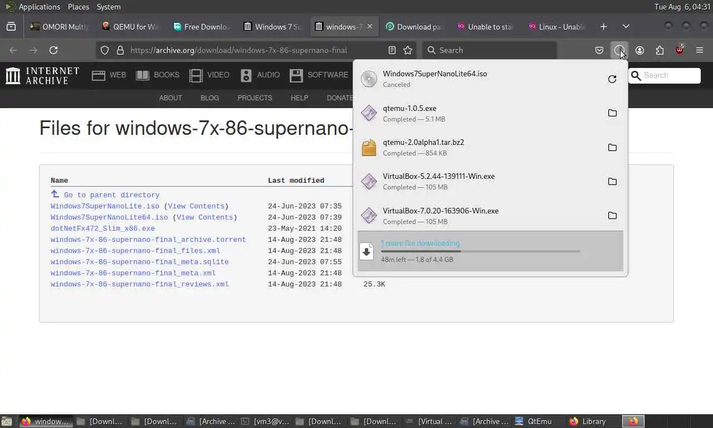
Task: Open the WEB section in archive navigation
Action: point(109,75)
